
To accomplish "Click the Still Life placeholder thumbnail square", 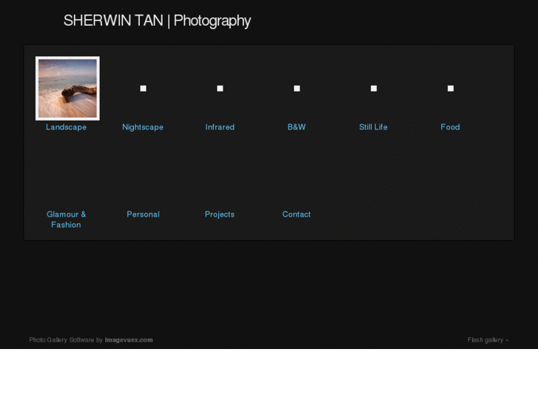I will pos(374,89).
